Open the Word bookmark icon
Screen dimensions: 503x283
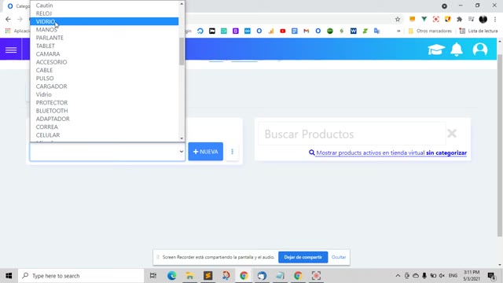[x=353, y=31]
